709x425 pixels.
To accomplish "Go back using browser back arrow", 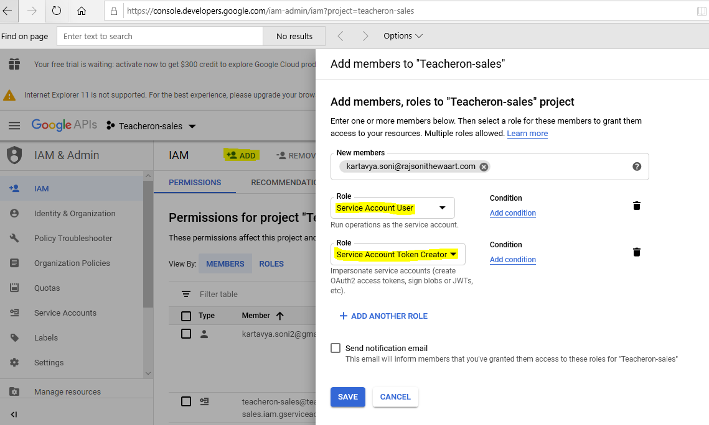I will coord(7,11).
